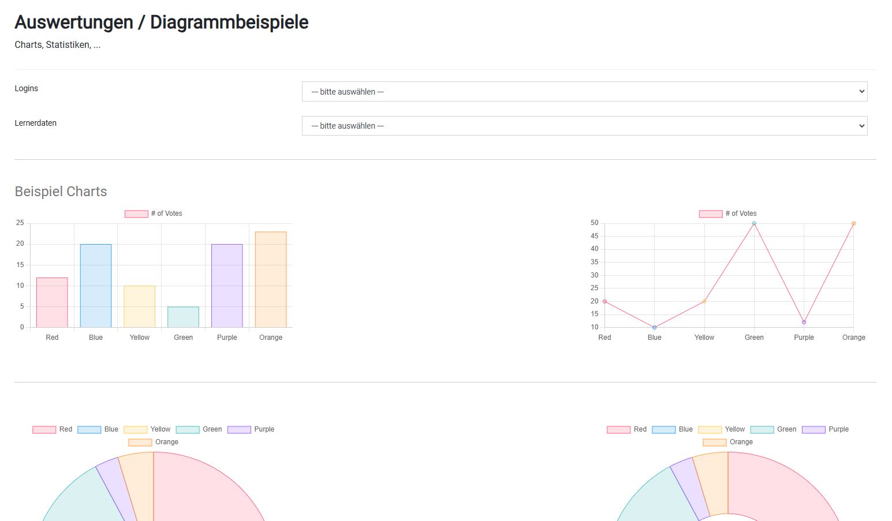892x521 pixels.
Task: Click the Green data point on line chart
Action: point(754,223)
